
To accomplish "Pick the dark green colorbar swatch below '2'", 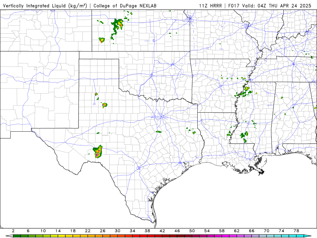I will pos(17,236).
